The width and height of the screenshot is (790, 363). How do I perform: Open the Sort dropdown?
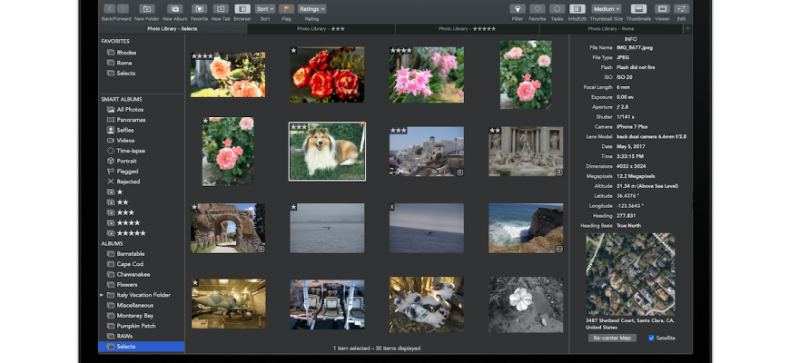264,8
